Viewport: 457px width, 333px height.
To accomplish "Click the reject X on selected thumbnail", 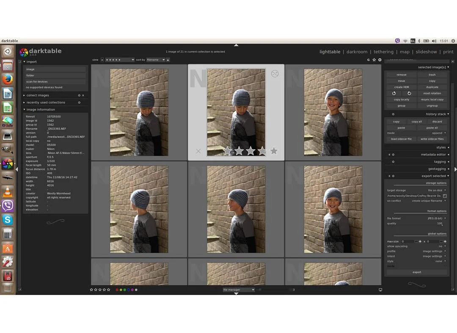I will point(198,151).
